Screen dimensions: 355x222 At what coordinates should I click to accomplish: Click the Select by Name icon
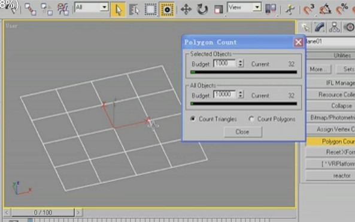(134, 10)
